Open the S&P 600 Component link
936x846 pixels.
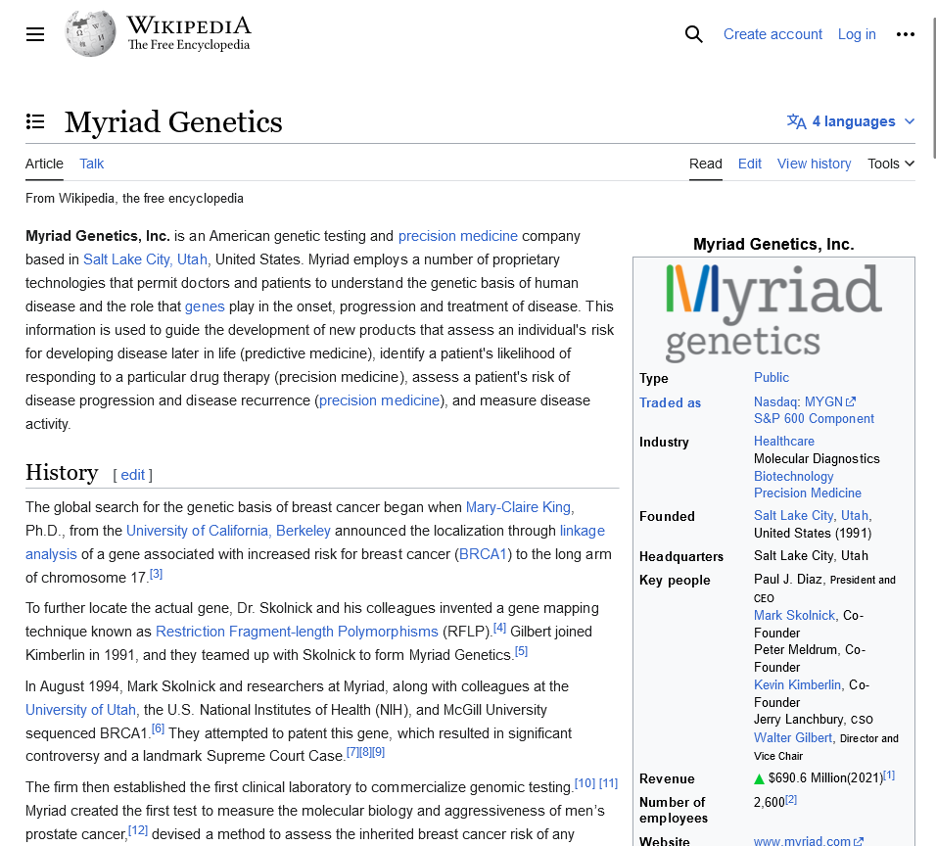coord(814,418)
